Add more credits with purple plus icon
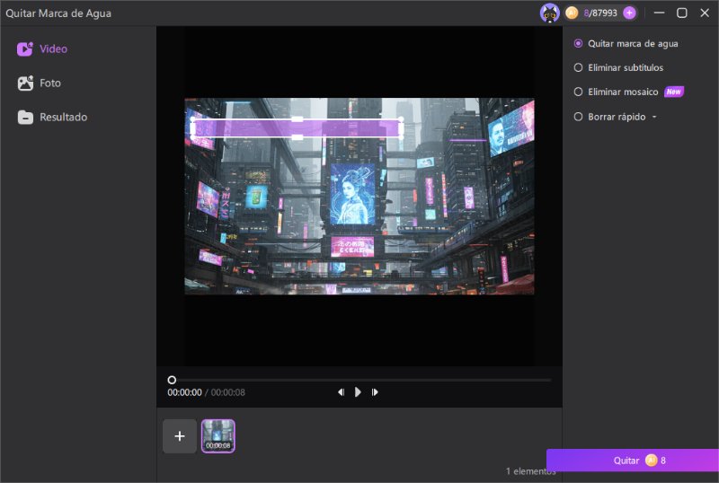The image size is (719, 483). coord(630,13)
